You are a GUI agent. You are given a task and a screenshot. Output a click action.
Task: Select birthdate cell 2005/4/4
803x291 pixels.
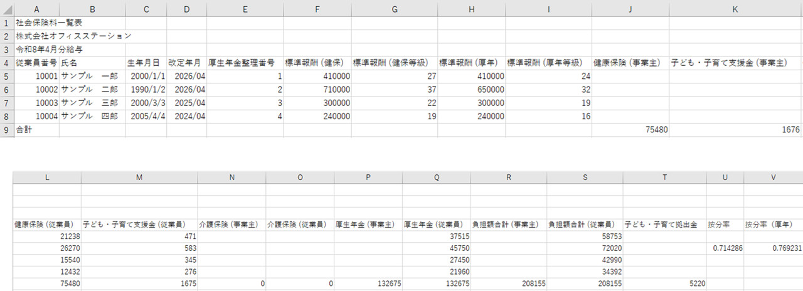146,117
